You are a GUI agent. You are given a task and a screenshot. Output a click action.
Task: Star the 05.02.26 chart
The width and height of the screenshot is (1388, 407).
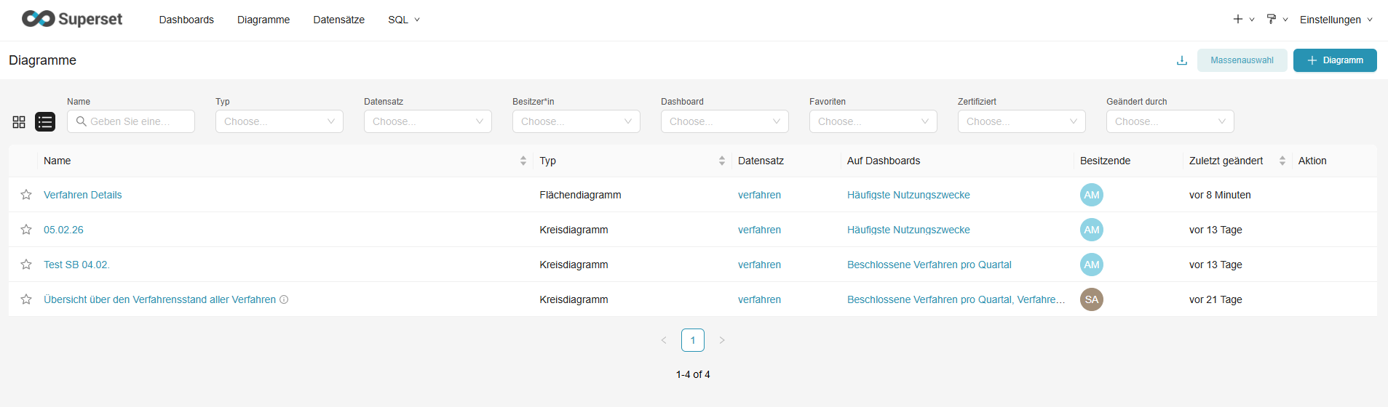[26, 230]
